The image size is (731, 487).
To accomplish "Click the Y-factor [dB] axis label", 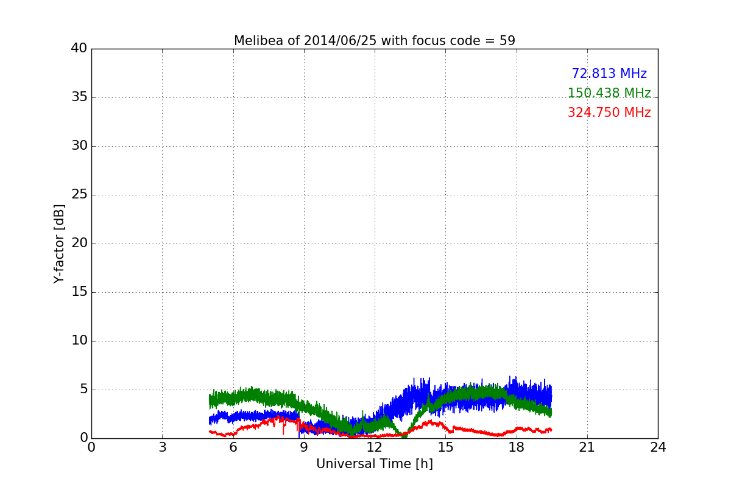I will coord(59,243).
